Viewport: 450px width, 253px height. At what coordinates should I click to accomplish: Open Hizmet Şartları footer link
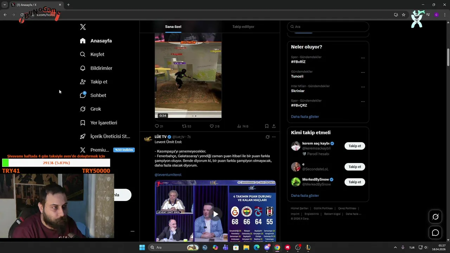coord(300,208)
